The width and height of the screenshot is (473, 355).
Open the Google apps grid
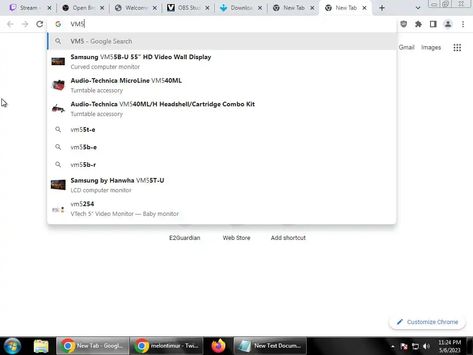(x=457, y=48)
